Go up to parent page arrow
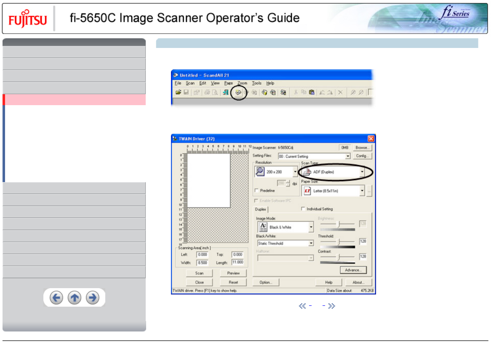The height and width of the screenshot is (342, 491). pos(75,297)
